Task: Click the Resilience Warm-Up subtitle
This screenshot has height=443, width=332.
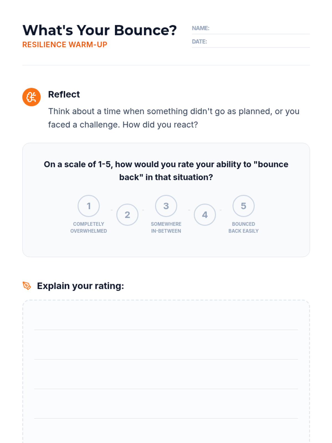Action: click(65, 45)
